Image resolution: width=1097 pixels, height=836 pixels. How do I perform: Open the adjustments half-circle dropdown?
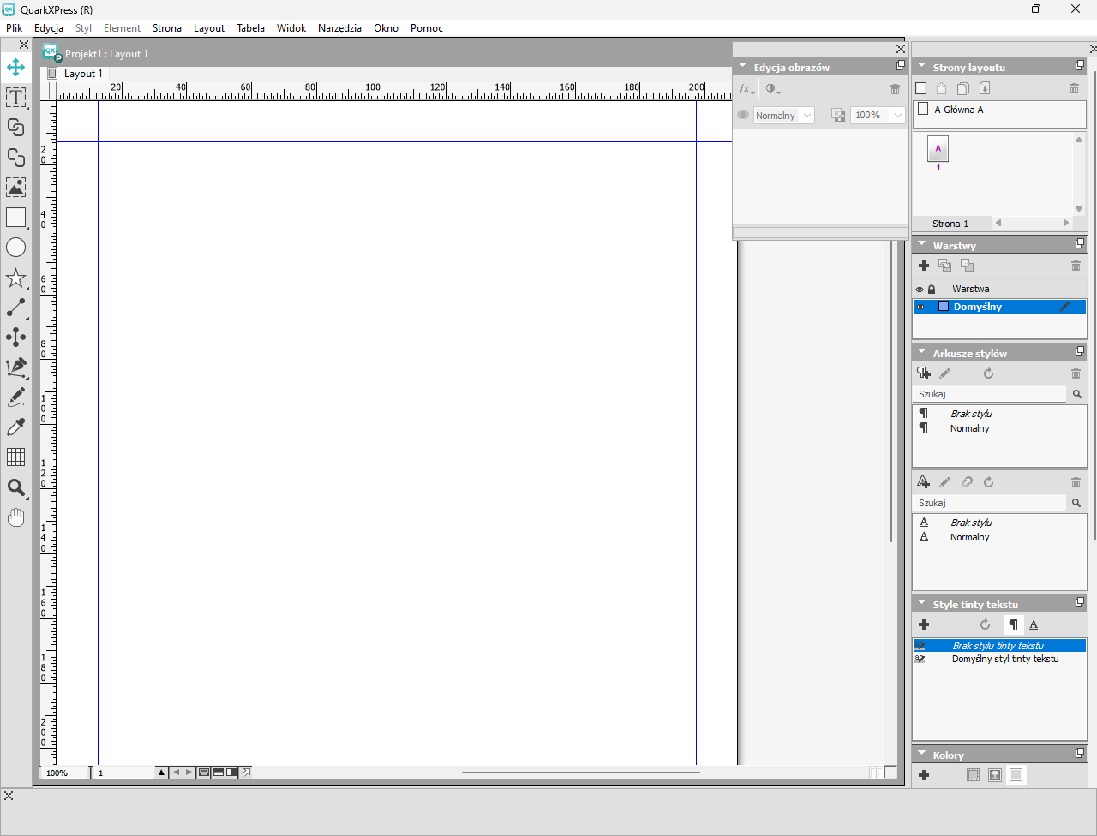click(772, 89)
